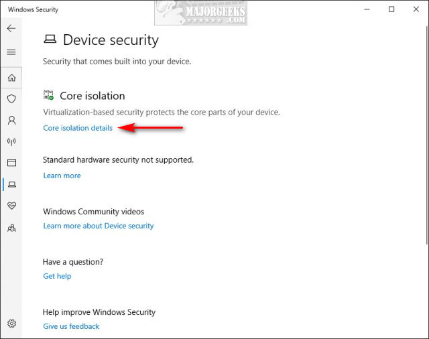Image resolution: width=429 pixels, height=339 pixels.
Task: Open Core isolation details link
Action: (78, 128)
